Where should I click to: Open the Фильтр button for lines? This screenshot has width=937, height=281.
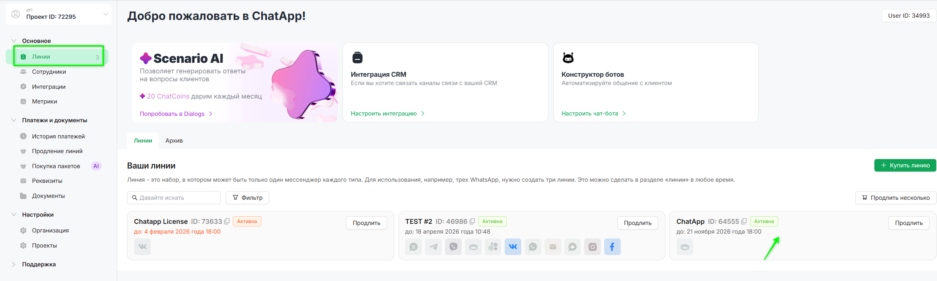coord(247,198)
